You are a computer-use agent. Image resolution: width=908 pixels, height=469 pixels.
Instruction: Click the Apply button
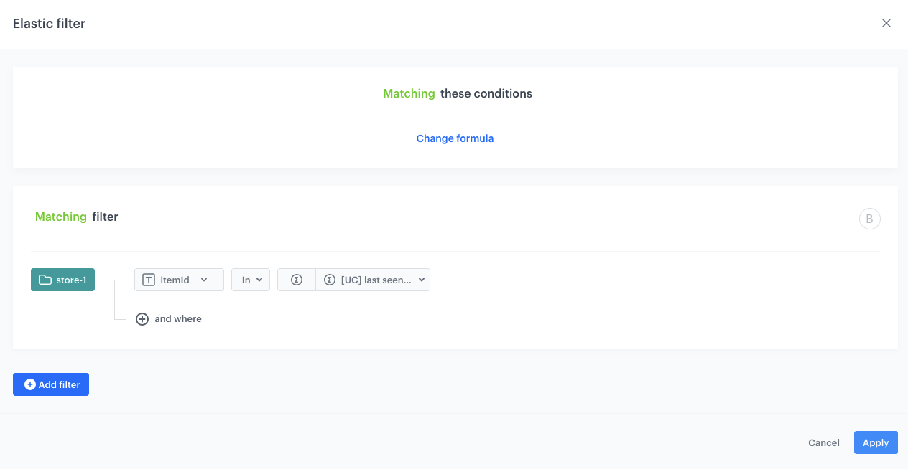tap(875, 442)
